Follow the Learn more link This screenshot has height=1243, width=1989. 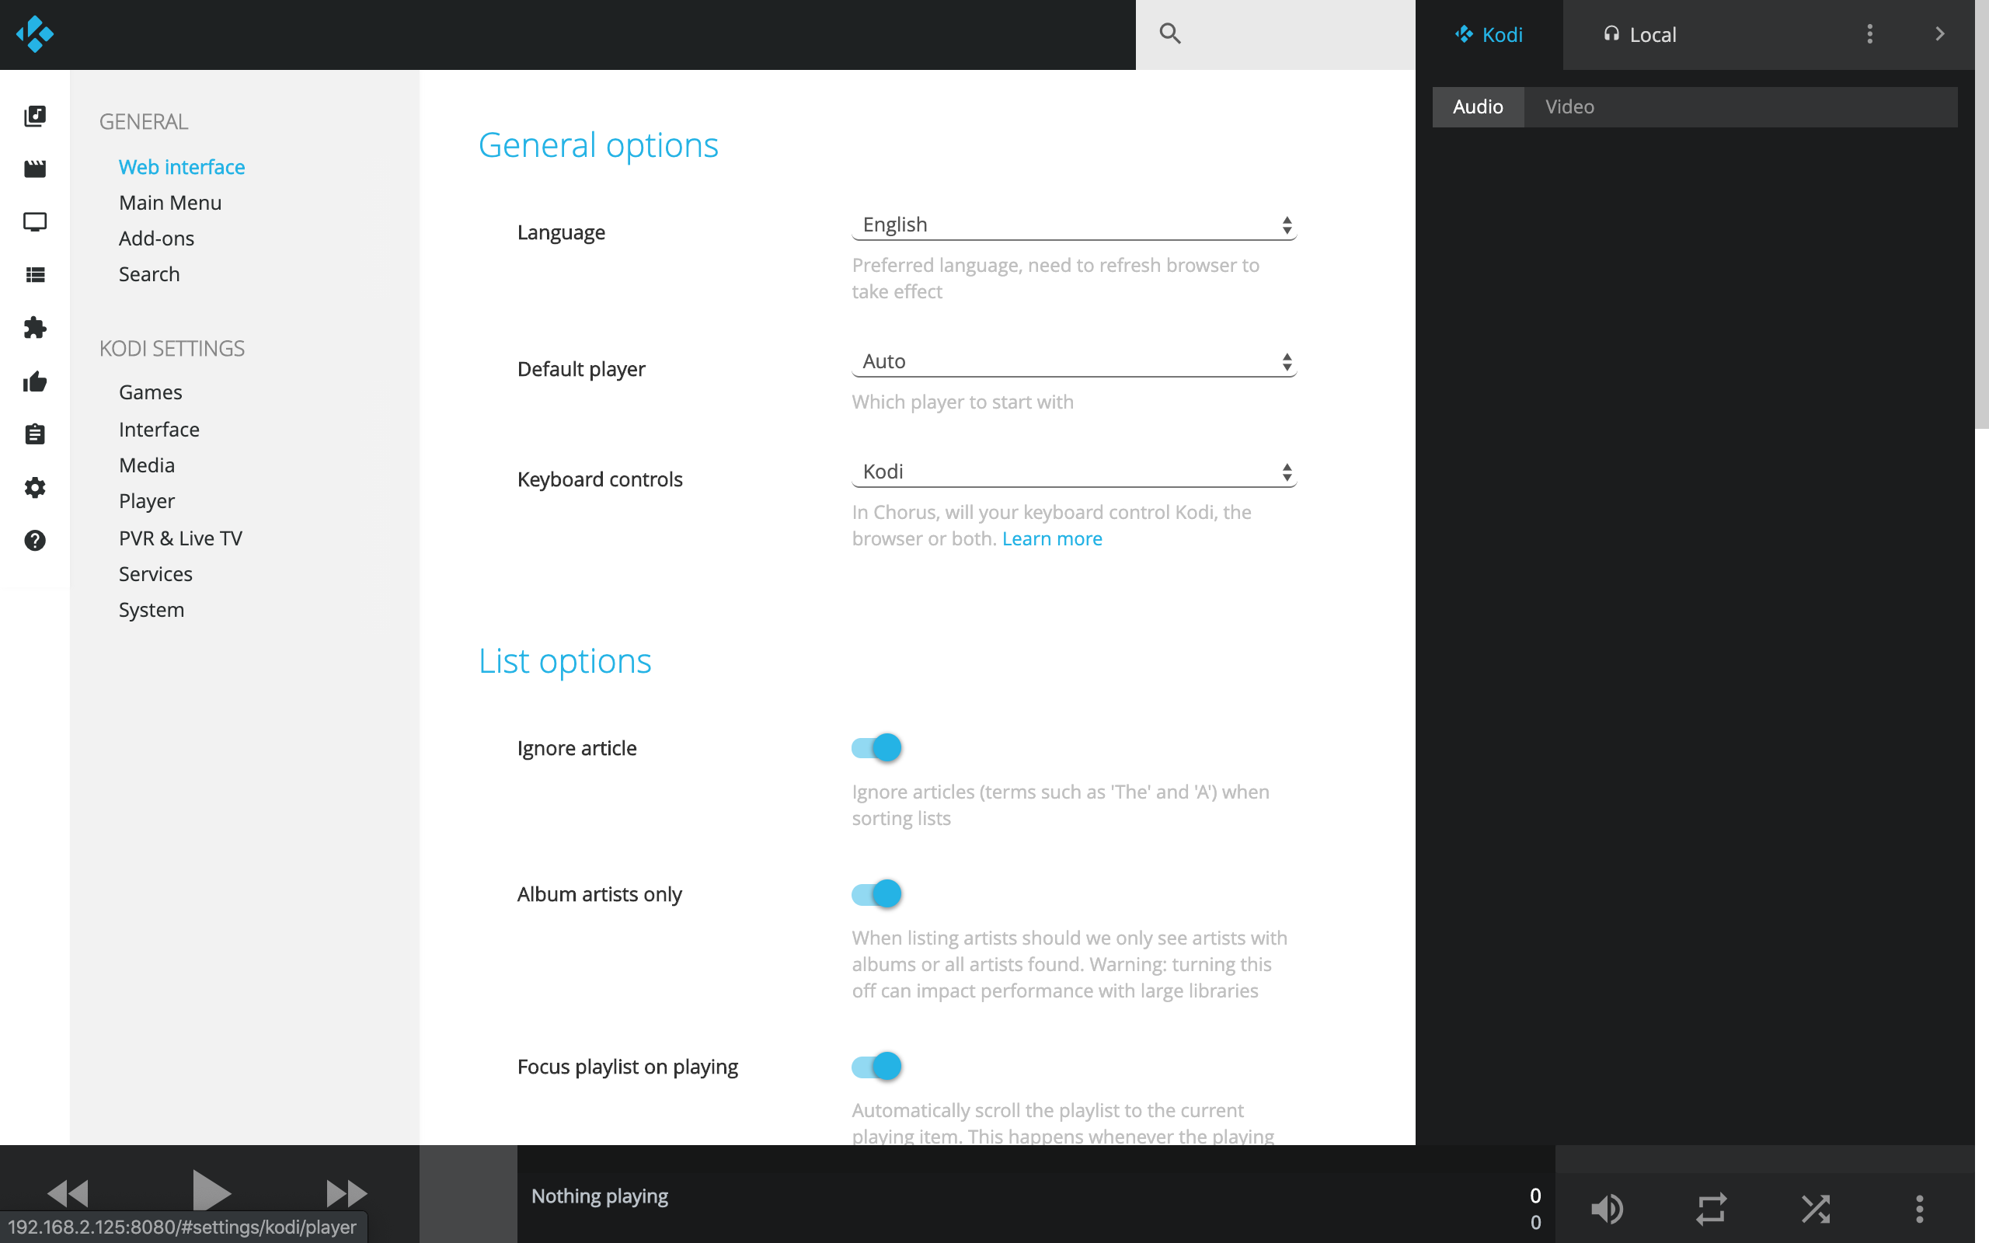(x=1051, y=538)
